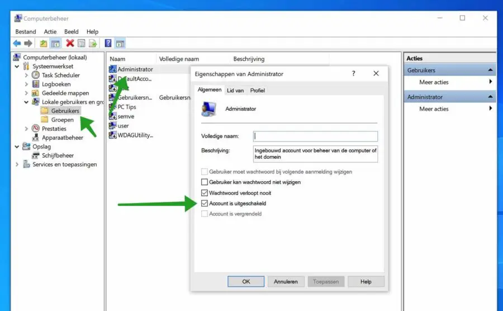Image resolution: width=503 pixels, height=311 pixels.
Task: Click the PC Tips user icon
Action: pyautogui.click(x=112, y=106)
